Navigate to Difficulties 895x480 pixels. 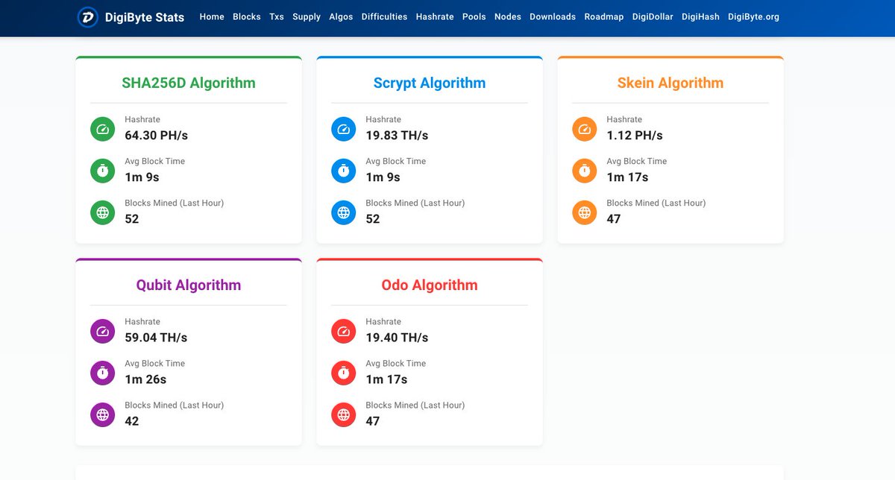384,16
